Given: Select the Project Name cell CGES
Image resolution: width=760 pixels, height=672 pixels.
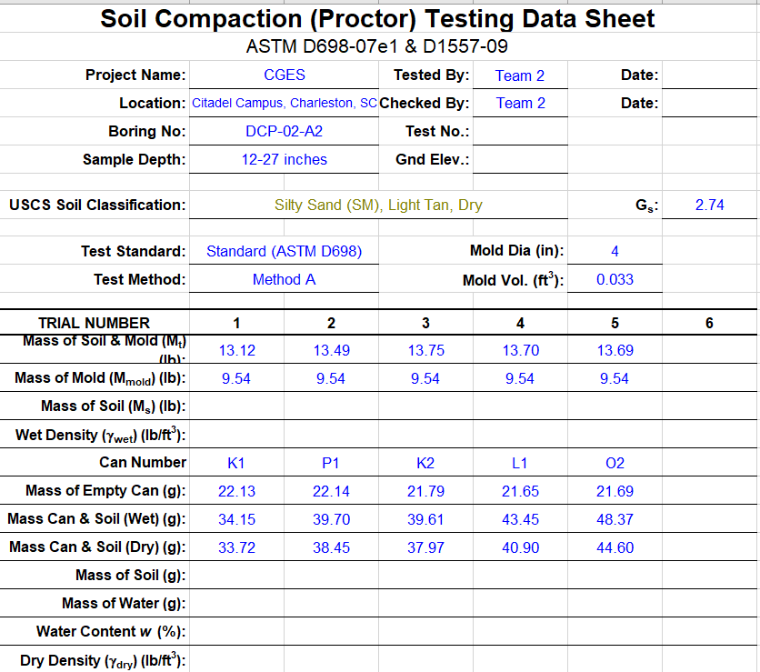Looking at the screenshot, I should coord(284,75).
